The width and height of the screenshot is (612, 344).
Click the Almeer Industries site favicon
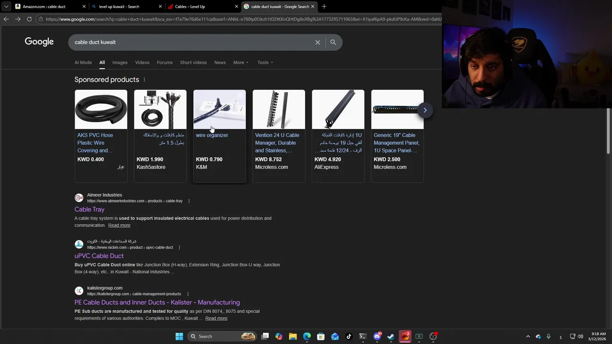click(79, 198)
